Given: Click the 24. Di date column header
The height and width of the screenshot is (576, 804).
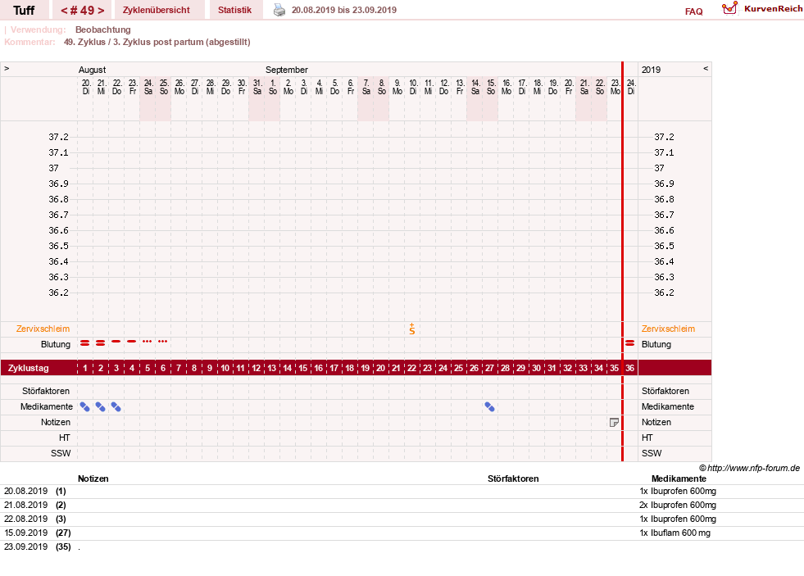Looking at the screenshot, I should tap(631, 87).
